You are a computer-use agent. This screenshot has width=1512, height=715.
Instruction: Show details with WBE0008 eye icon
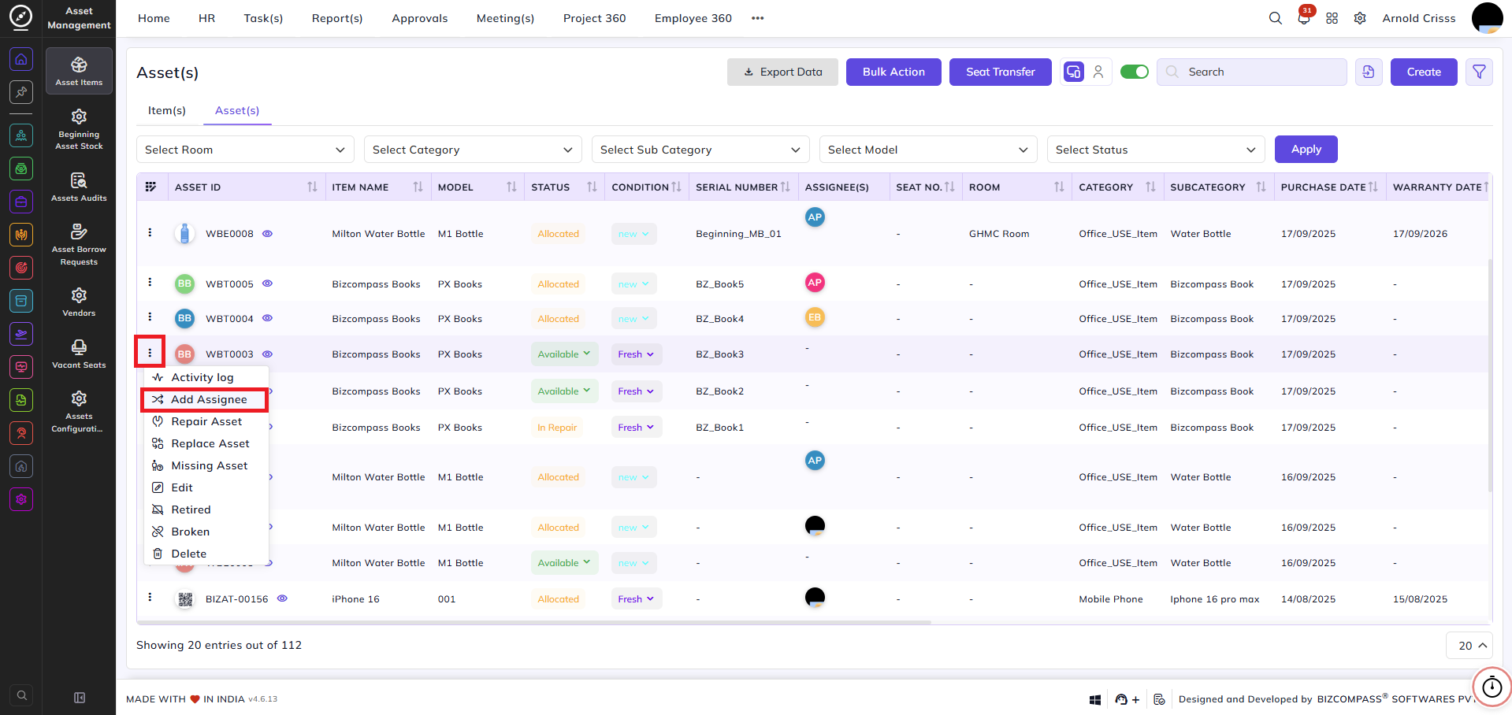pos(267,234)
